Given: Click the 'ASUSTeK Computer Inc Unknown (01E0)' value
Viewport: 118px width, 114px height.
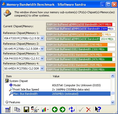Looking at the screenshot, I should coord(76,85).
